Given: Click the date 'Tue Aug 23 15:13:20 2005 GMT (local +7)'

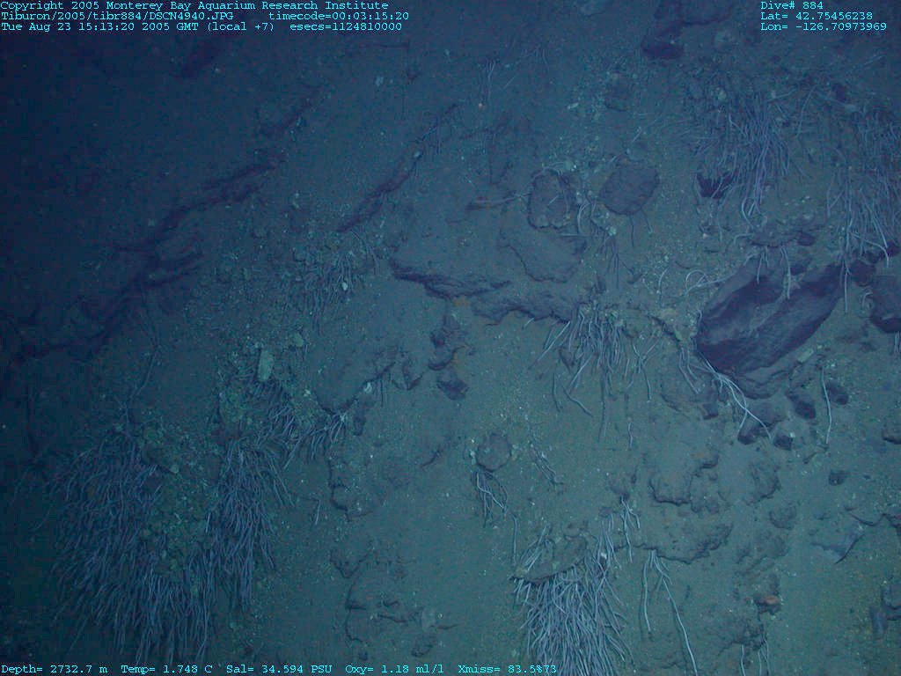Looking at the screenshot, I should [138, 26].
